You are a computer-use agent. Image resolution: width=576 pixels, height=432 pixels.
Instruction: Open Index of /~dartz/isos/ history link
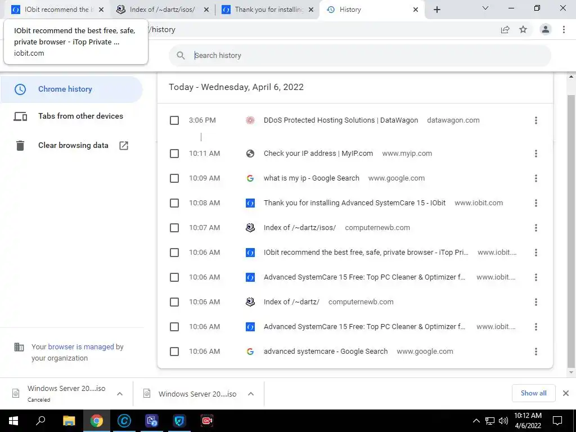point(299,228)
